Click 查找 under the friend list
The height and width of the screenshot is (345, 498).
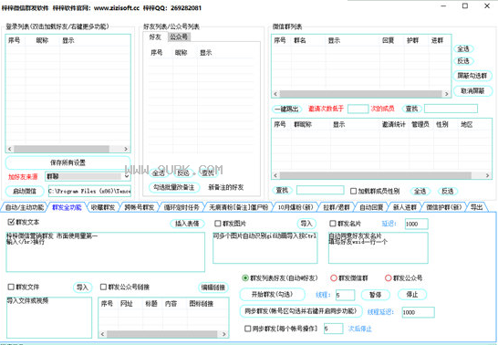tap(208, 172)
